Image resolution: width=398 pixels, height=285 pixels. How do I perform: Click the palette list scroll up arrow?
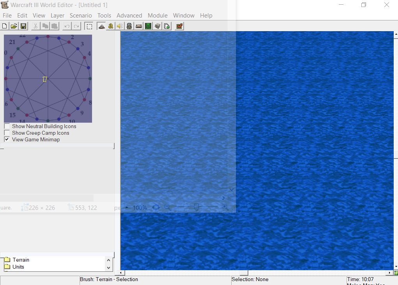[108, 260]
